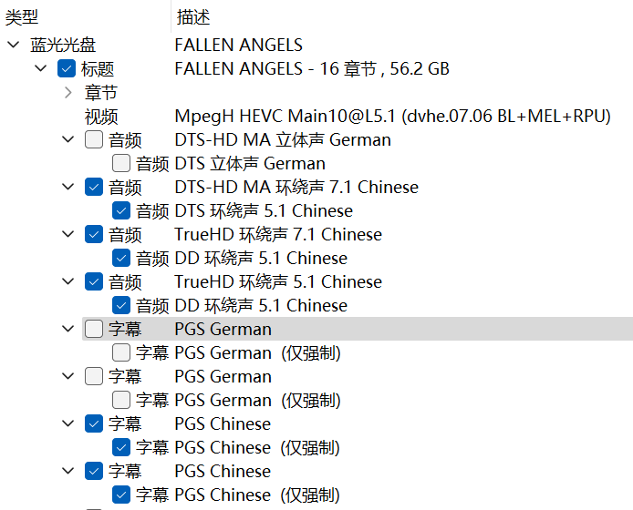Collapse the DTS-HD MA 7.1 Chinese node
This screenshot has height=510, width=633.
[67, 187]
